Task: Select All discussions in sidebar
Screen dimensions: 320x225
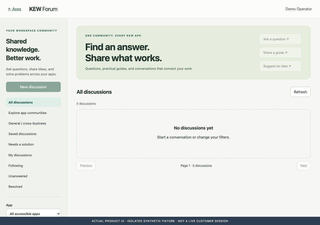Action: point(33,102)
